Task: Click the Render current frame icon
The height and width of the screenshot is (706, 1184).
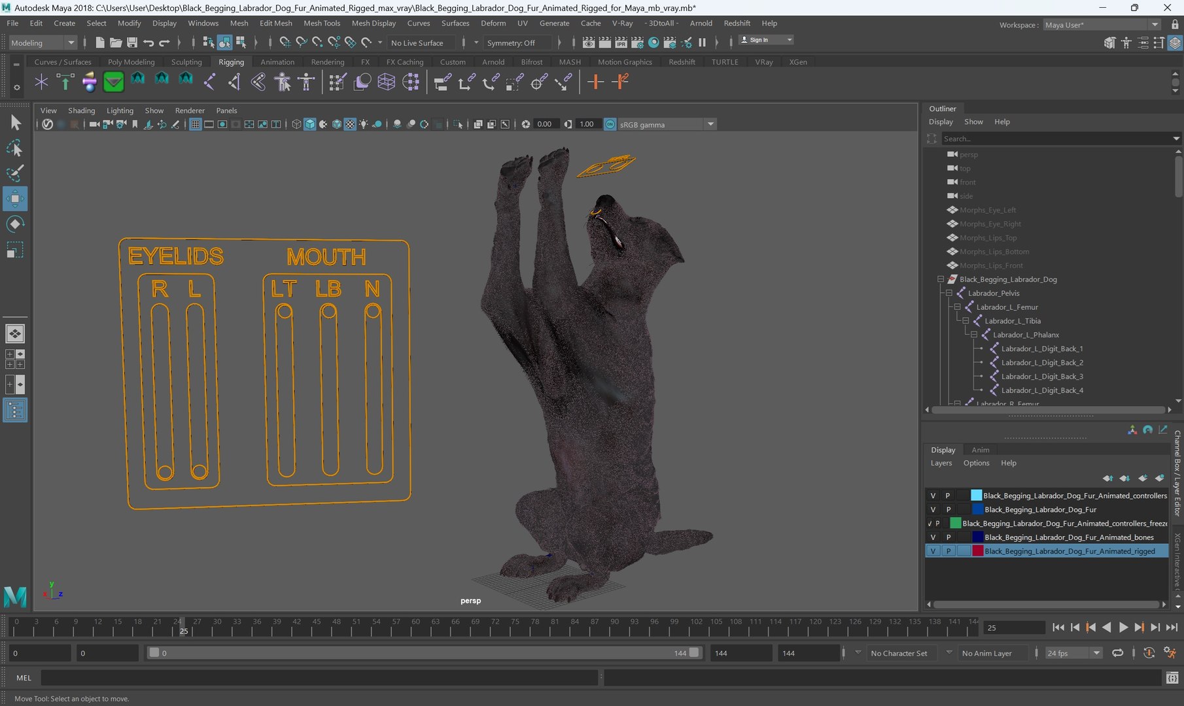Action: [x=605, y=42]
